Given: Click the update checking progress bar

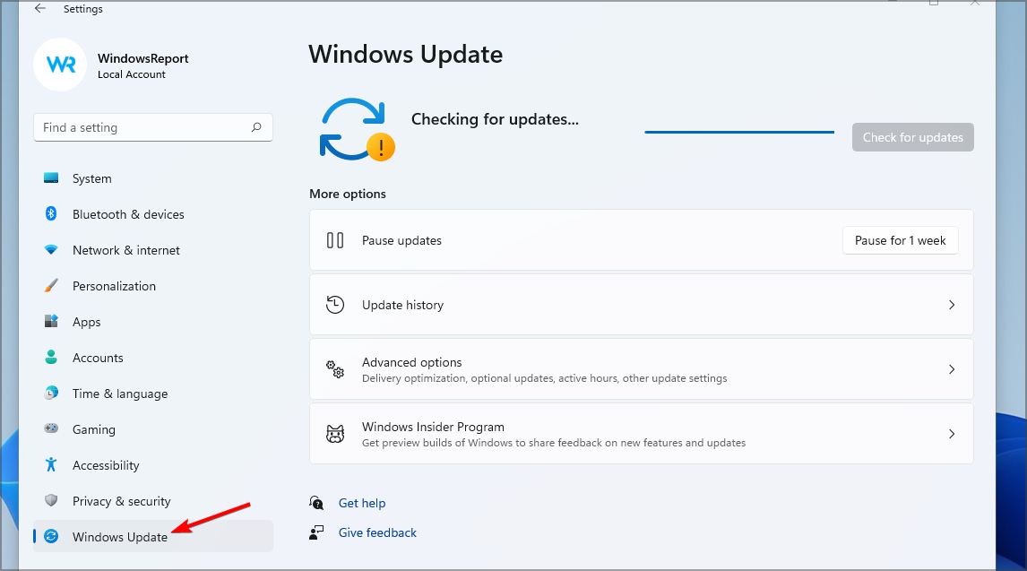Looking at the screenshot, I should [738, 132].
